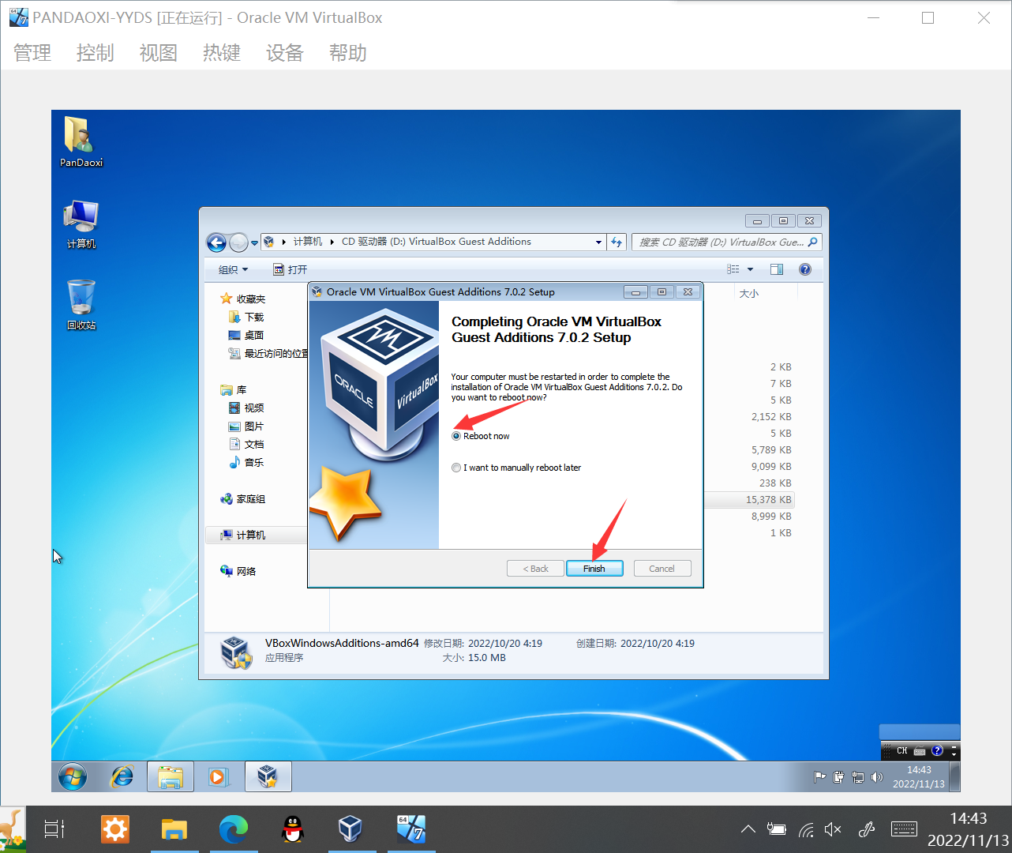This screenshot has width=1012, height=853.
Task: Open Windows Media Player from guest taskbar
Action: pyautogui.click(x=217, y=777)
